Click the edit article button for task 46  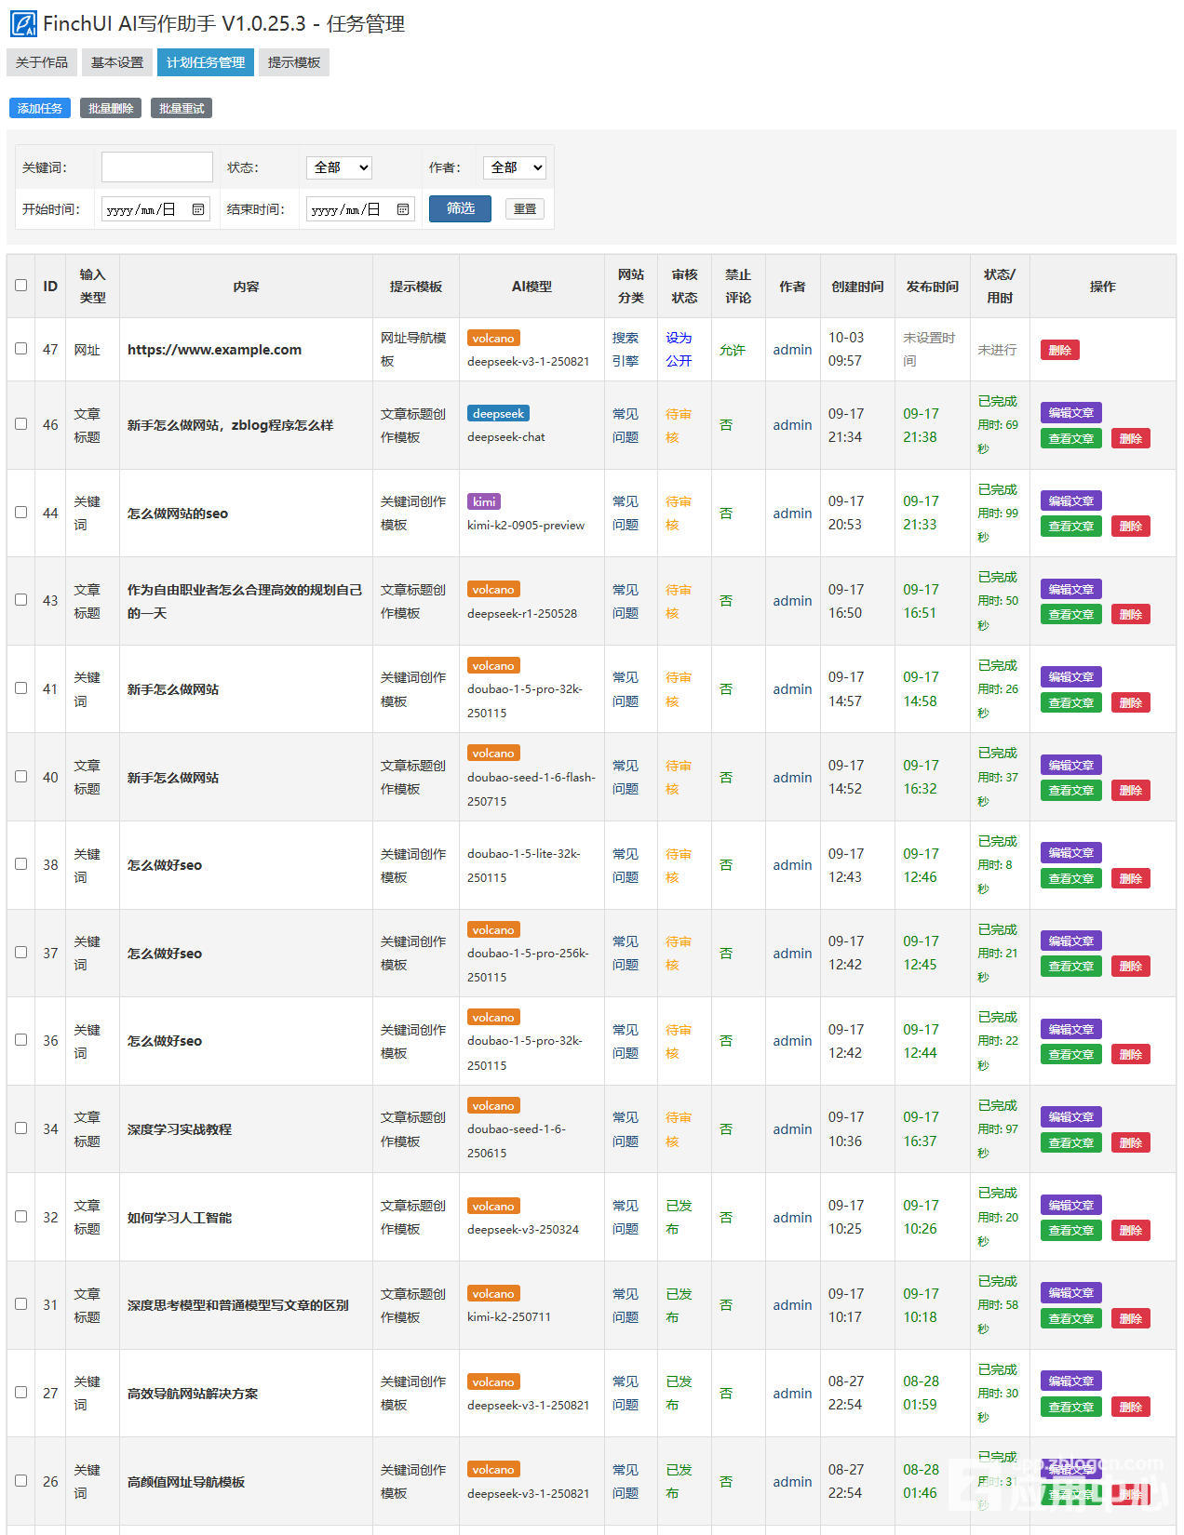(x=1070, y=412)
